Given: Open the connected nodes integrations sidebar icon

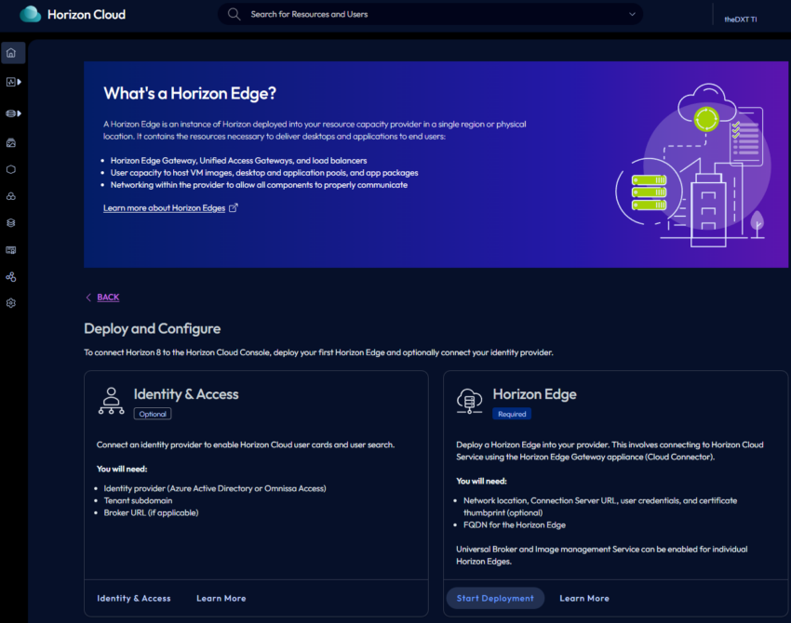Looking at the screenshot, I should (11, 277).
